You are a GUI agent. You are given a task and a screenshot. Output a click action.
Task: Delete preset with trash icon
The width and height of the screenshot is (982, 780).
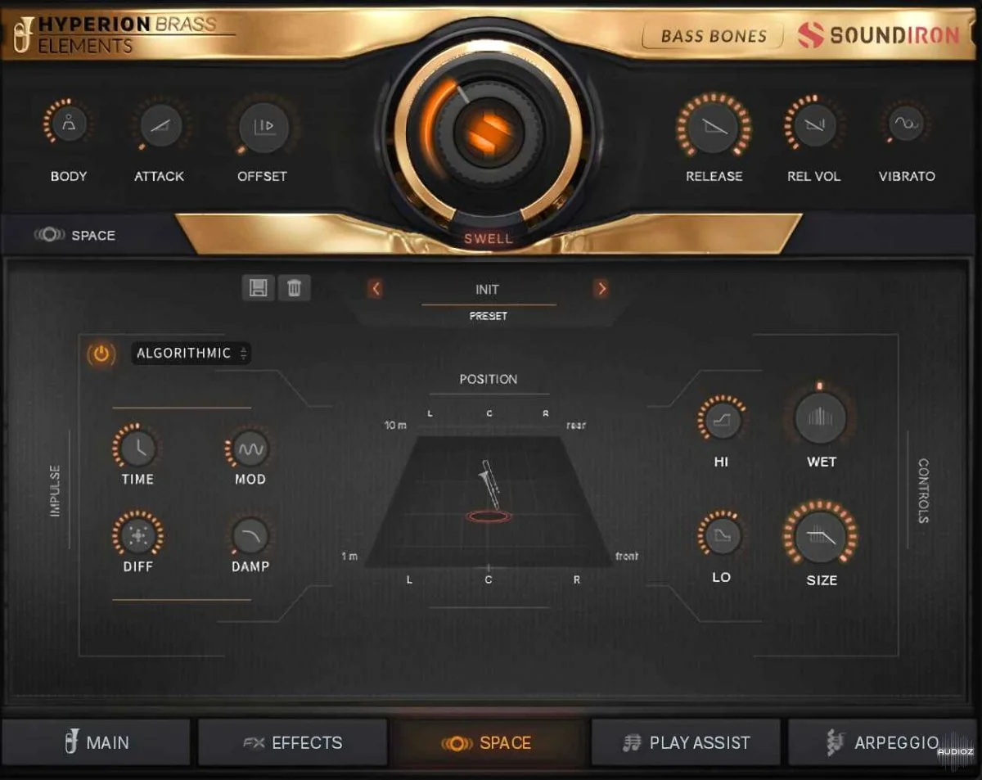point(295,288)
